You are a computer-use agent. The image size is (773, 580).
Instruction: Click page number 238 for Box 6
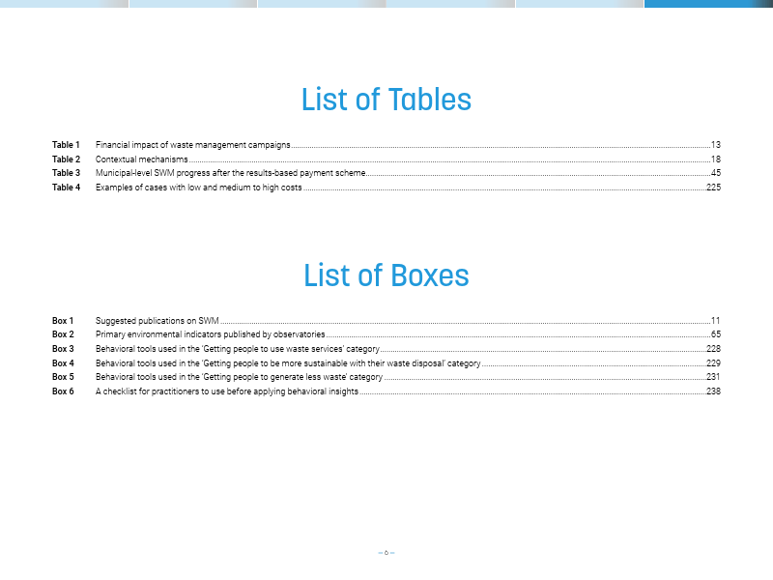pyautogui.click(x=713, y=391)
